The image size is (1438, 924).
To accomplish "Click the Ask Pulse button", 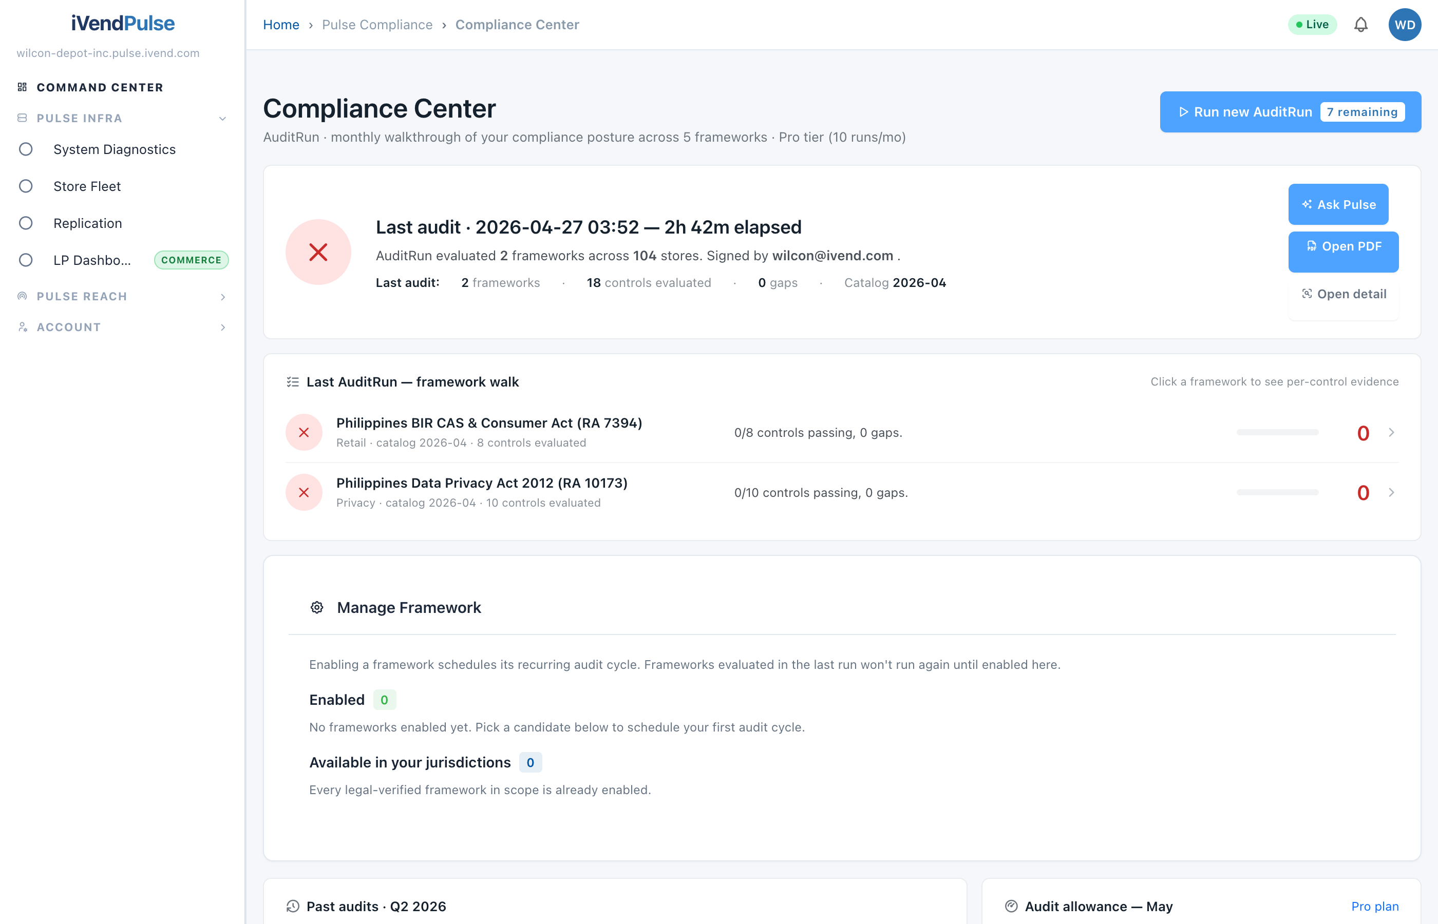I will (x=1338, y=204).
